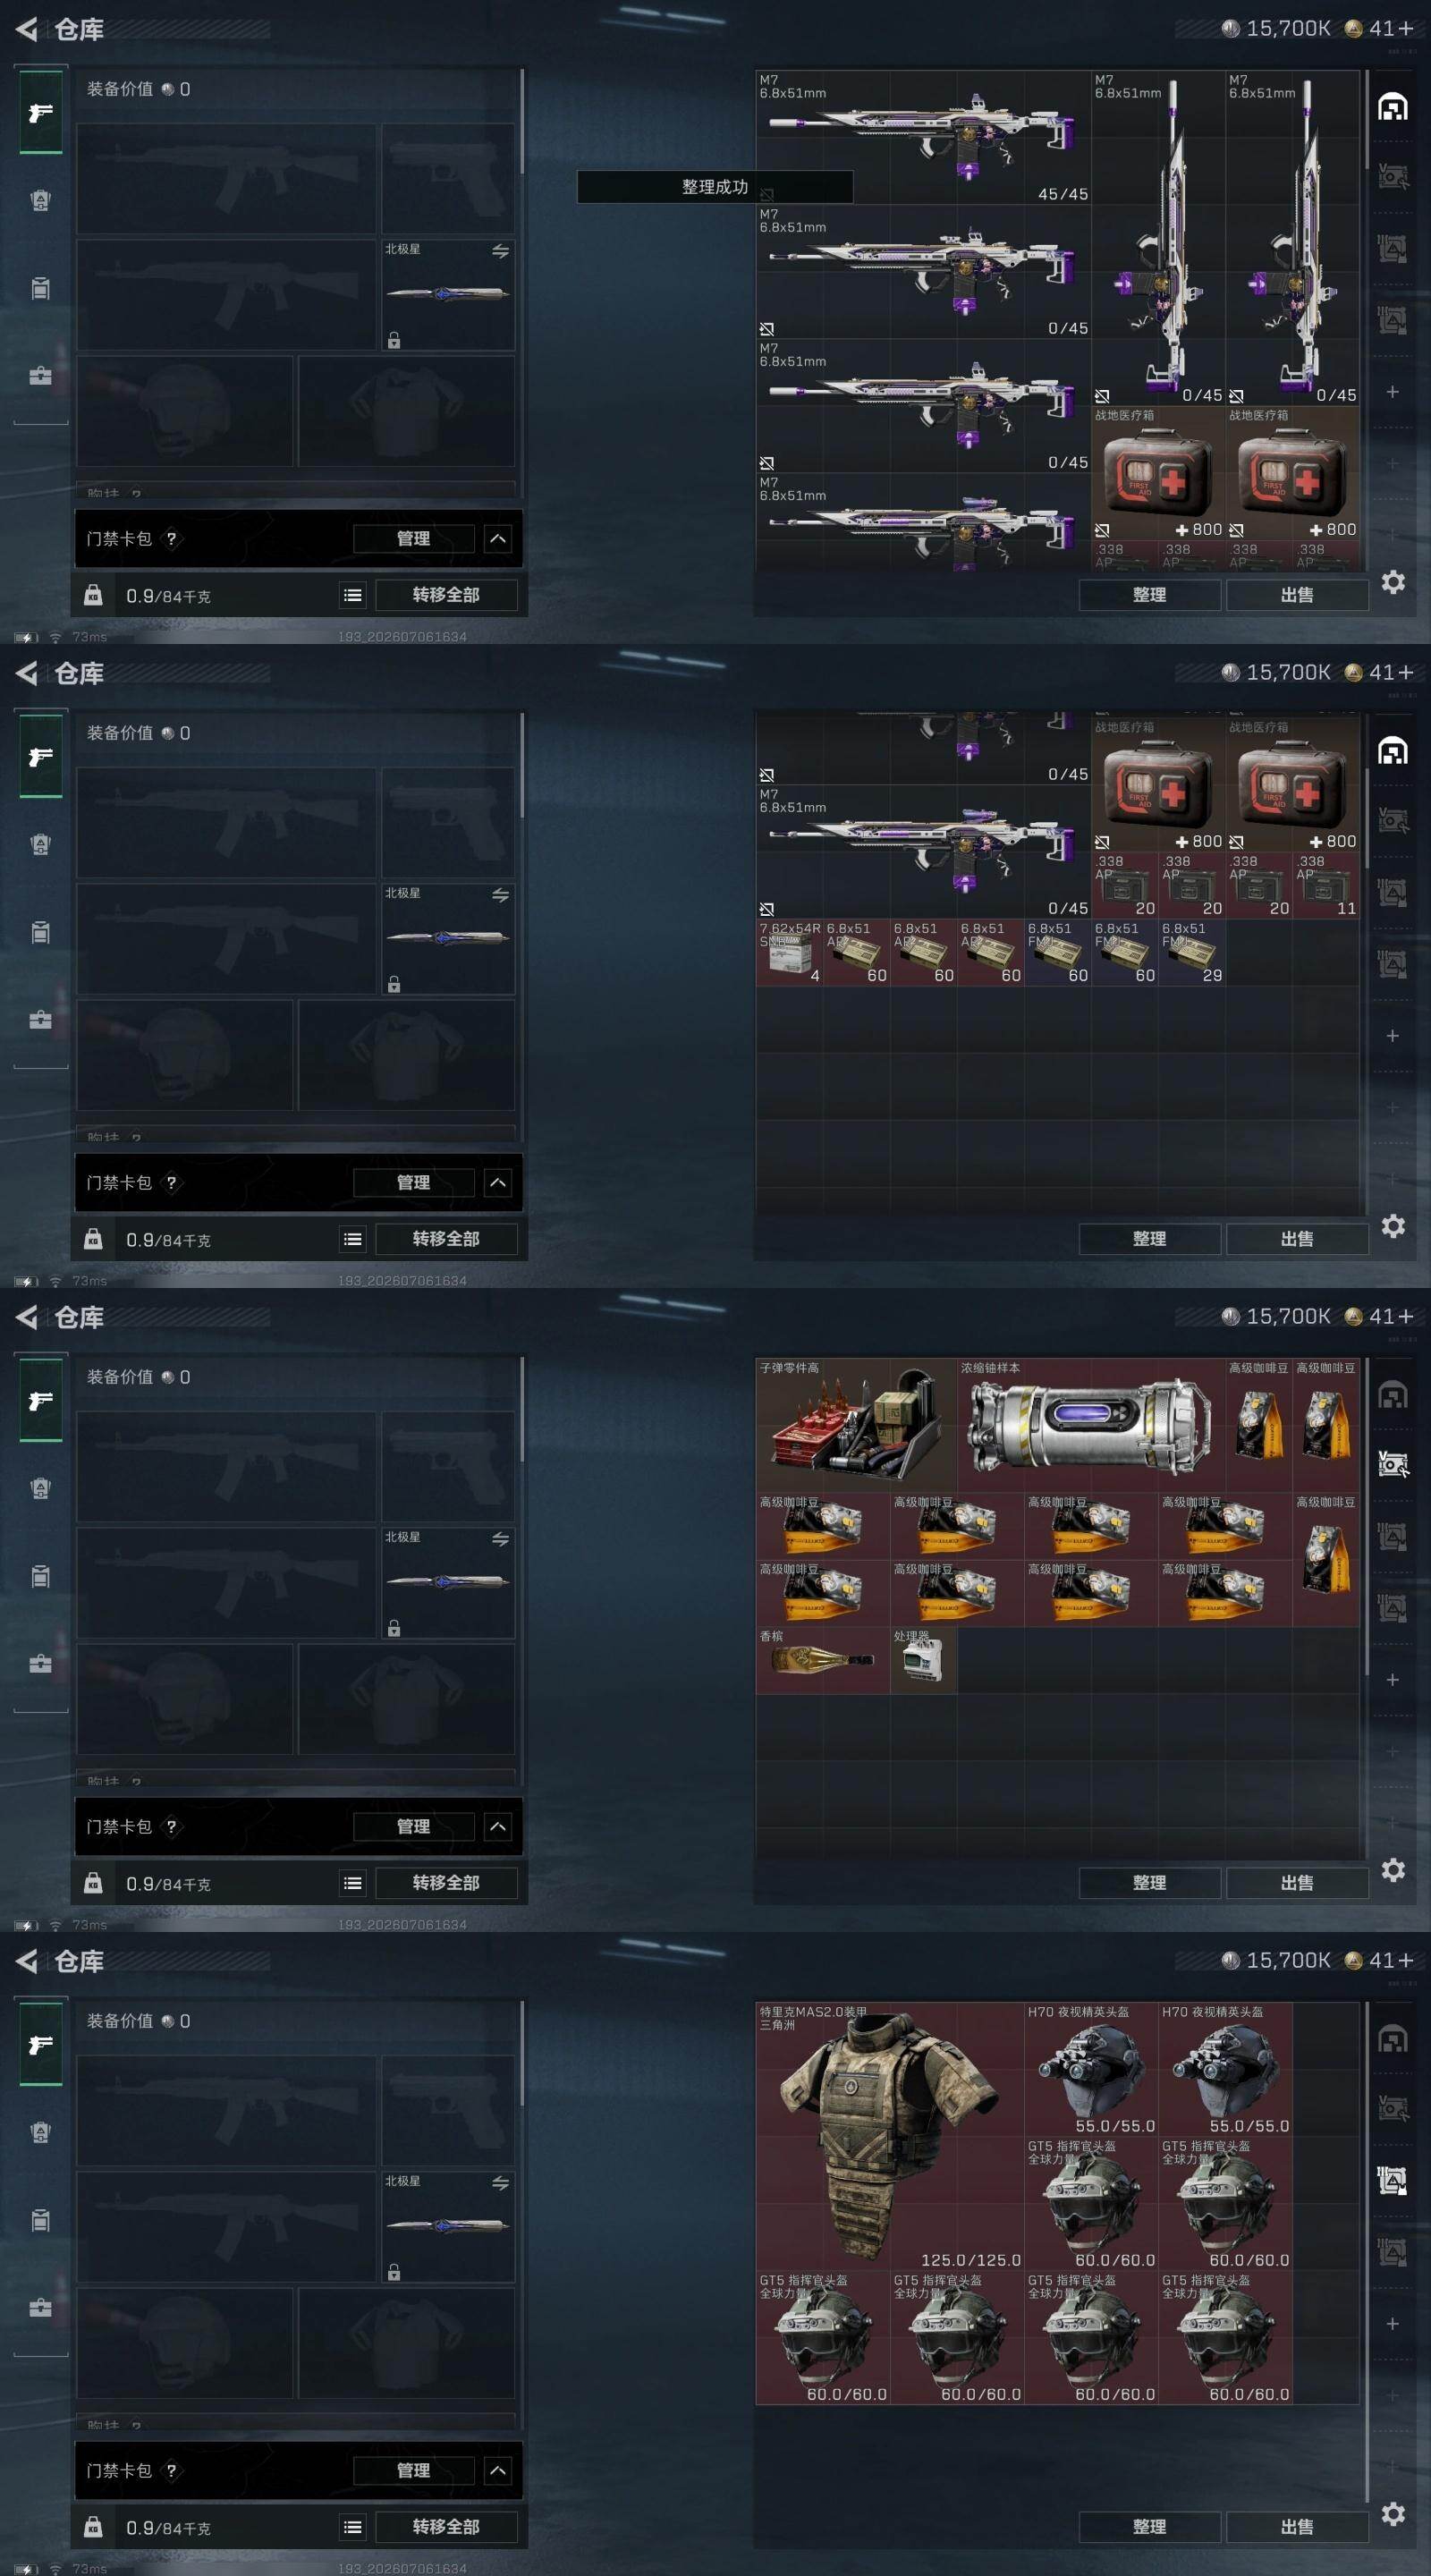The image size is (1431, 2576).
Task: Select the 特里克MAS2.0装甲 armor item
Action: (x=890, y=2136)
